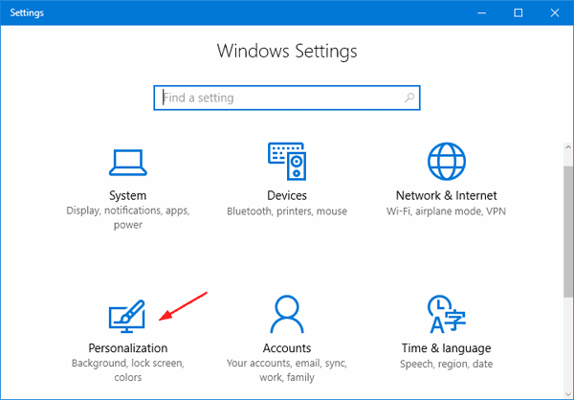Click the Devices category title
The height and width of the screenshot is (400, 574).
tap(287, 195)
